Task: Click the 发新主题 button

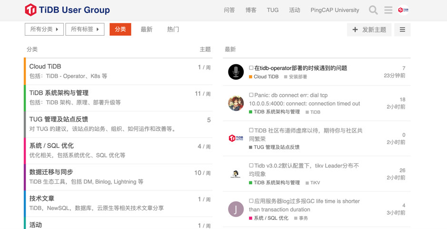Action: pos(369,30)
